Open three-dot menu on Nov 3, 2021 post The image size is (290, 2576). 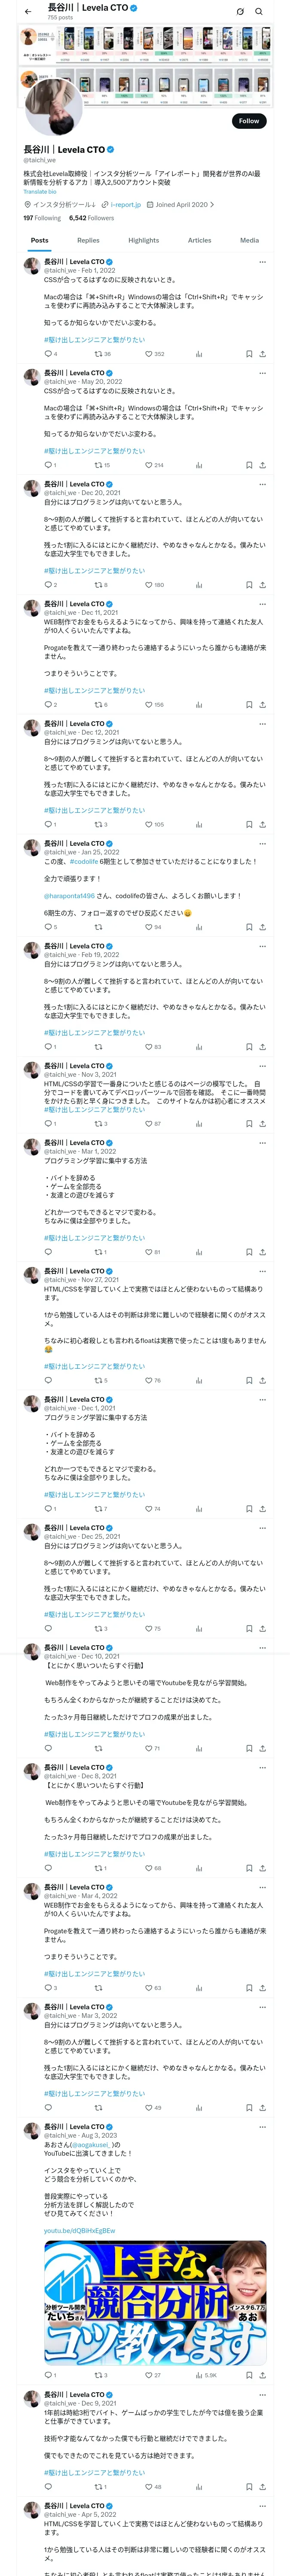[x=262, y=1066]
